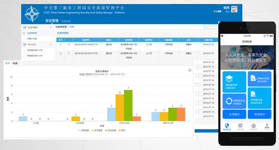Tap the 公司统计 button on phone
This screenshot has height=150, width=279.
(234, 114)
